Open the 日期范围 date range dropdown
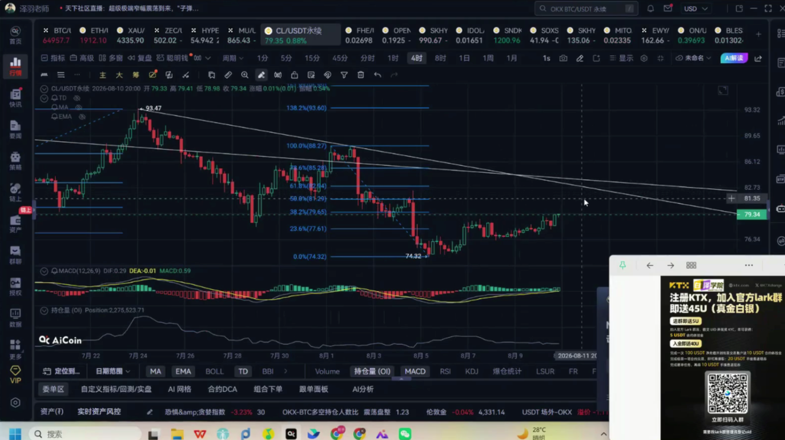The image size is (785, 440). tap(113, 371)
